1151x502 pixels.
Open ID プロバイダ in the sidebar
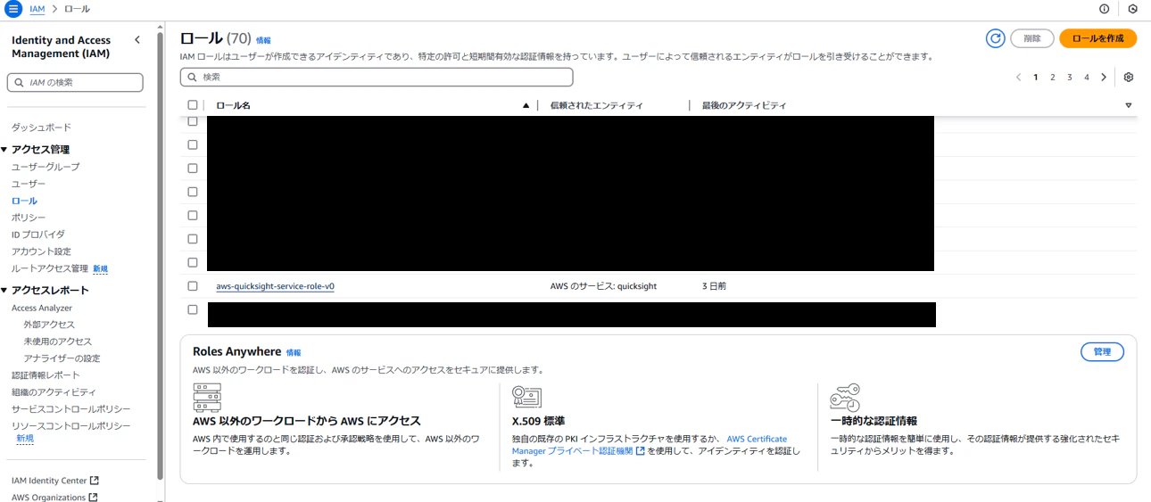[38, 235]
